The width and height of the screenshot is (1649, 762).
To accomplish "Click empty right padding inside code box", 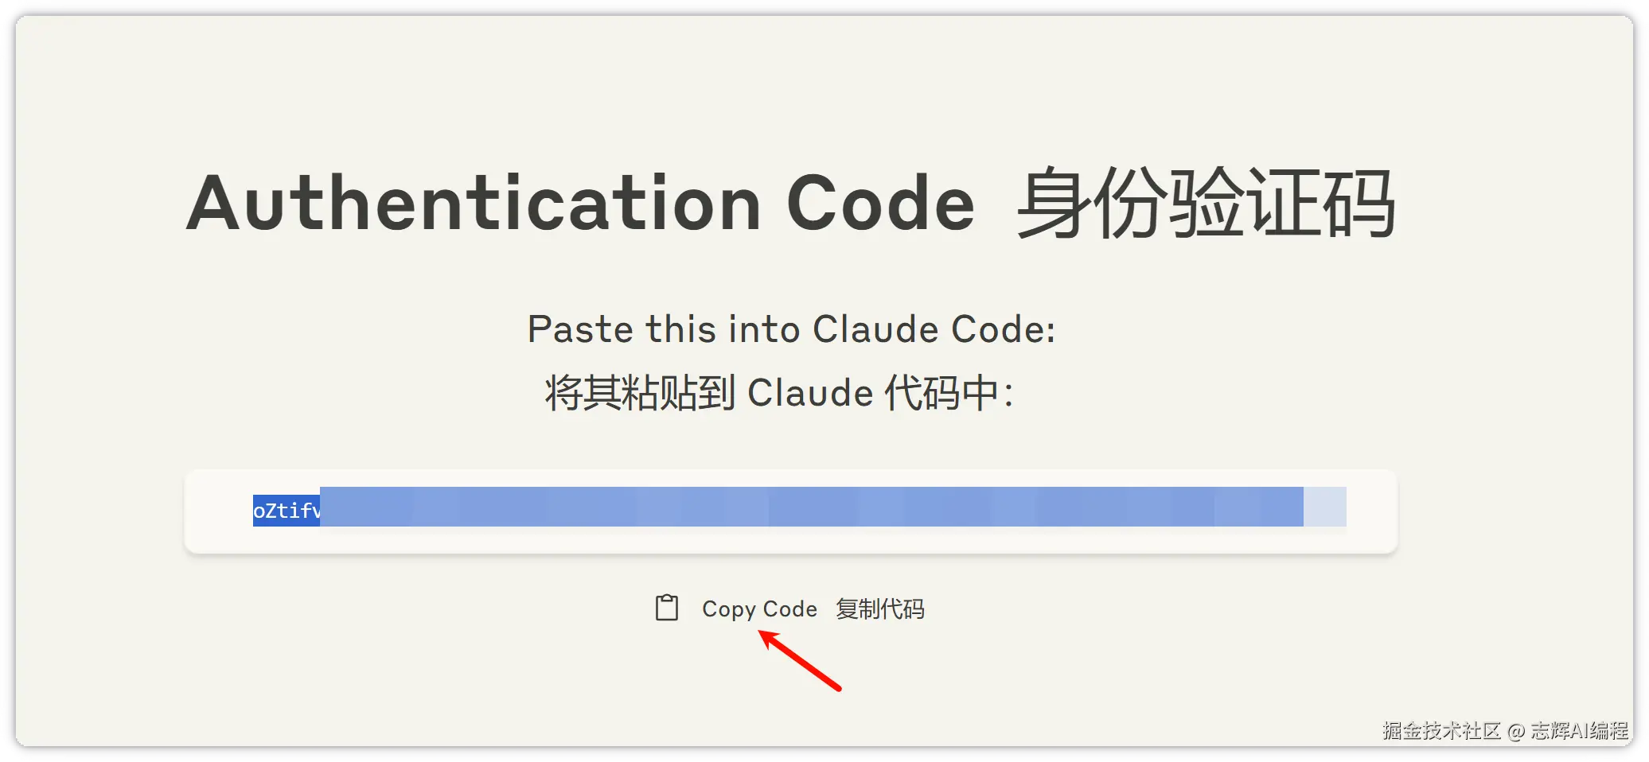I will [x=1371, y=511].
